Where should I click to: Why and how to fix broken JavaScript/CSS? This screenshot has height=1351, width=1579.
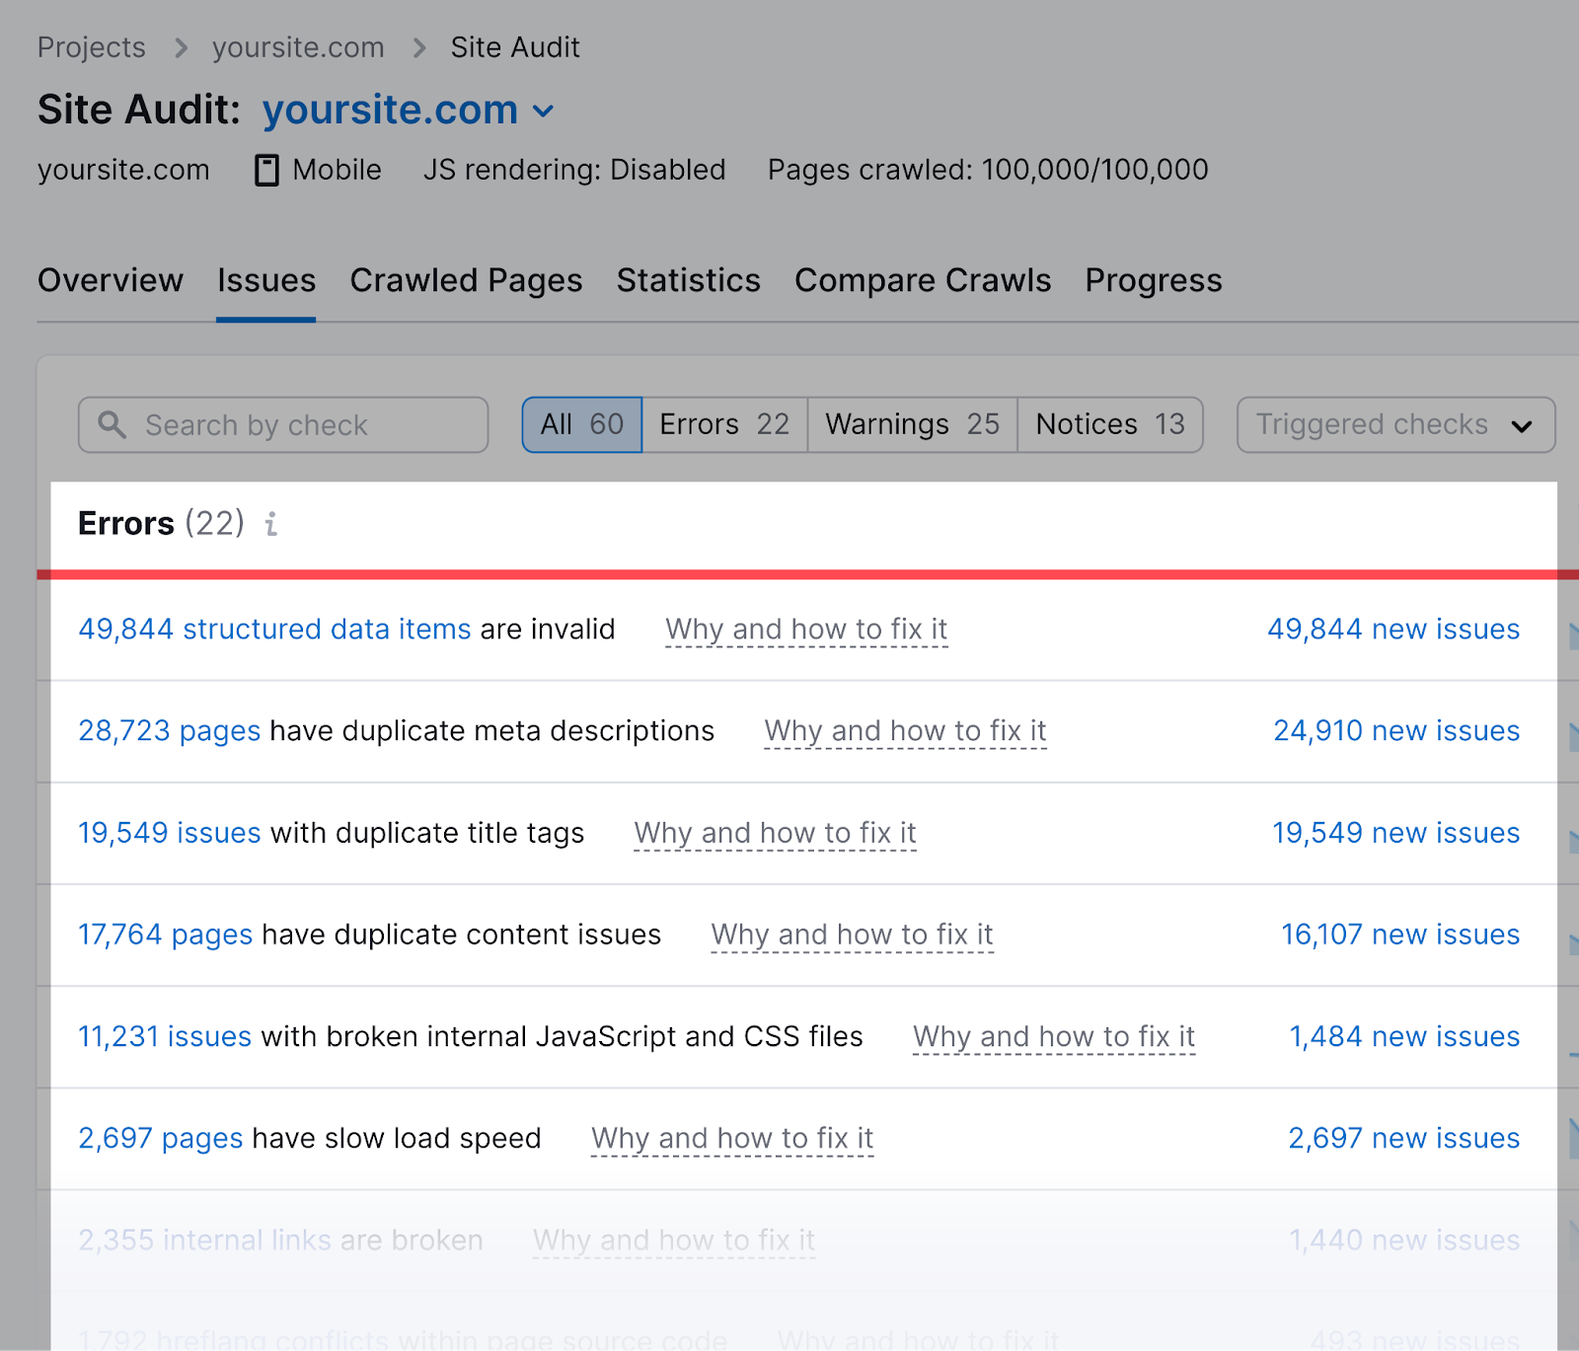pyautogui.click(x=1054, y=1037)
